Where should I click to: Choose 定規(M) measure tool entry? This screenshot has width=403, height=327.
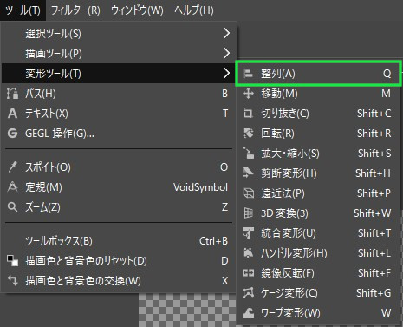coord(120,187)
